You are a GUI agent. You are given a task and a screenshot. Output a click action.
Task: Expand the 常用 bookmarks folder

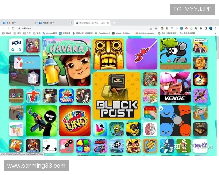[x=36, y=33]
